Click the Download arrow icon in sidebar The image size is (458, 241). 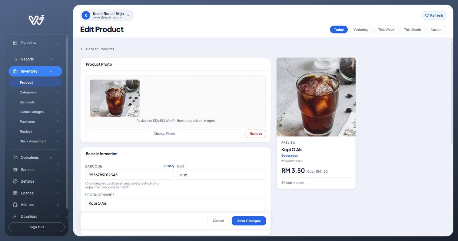pos(15,217)
